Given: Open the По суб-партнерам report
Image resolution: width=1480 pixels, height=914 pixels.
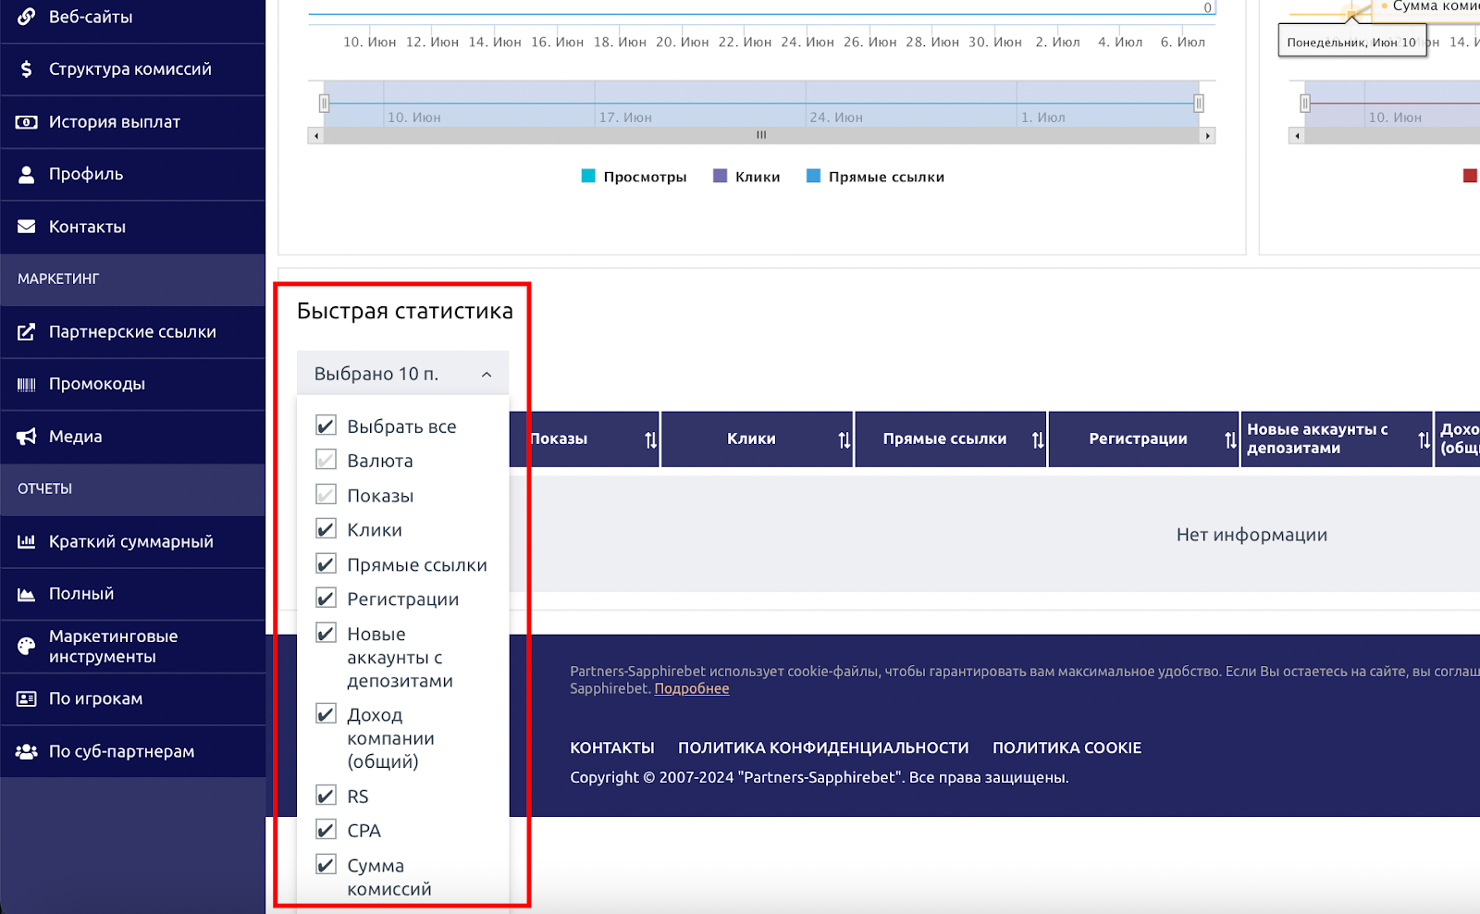Looking at the screenshot, I should click(x=121, y=751).
